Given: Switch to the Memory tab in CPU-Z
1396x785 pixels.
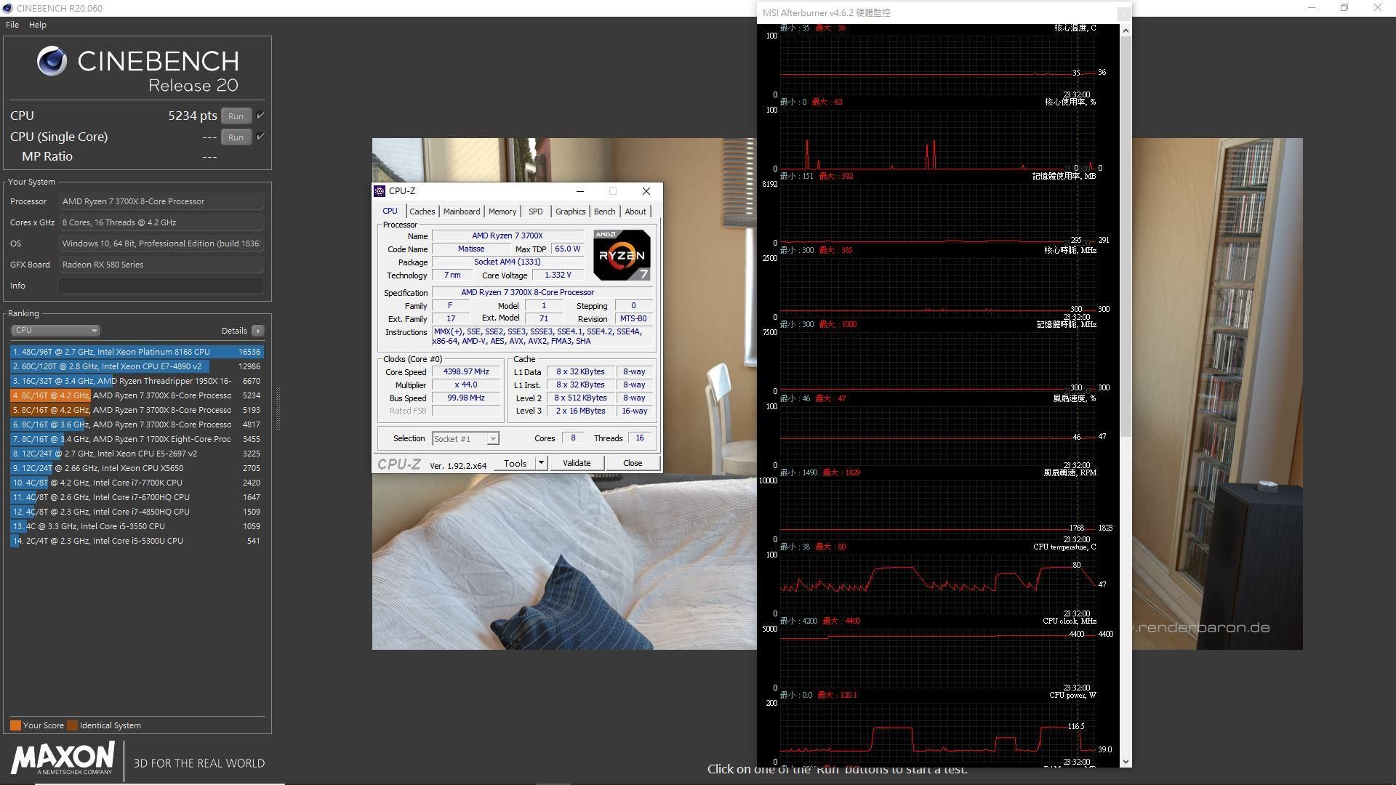Looking at the screenshot, I should pos(502,211).
